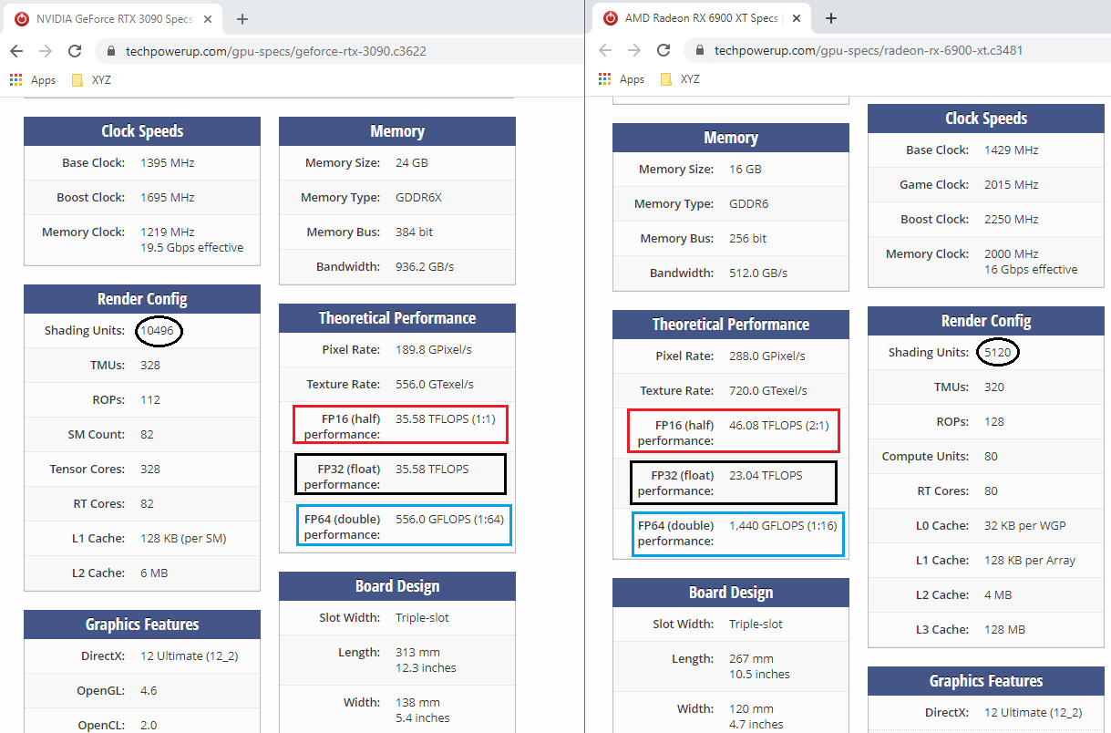Click RTX 3090 Theoretical Performance header

397,318
